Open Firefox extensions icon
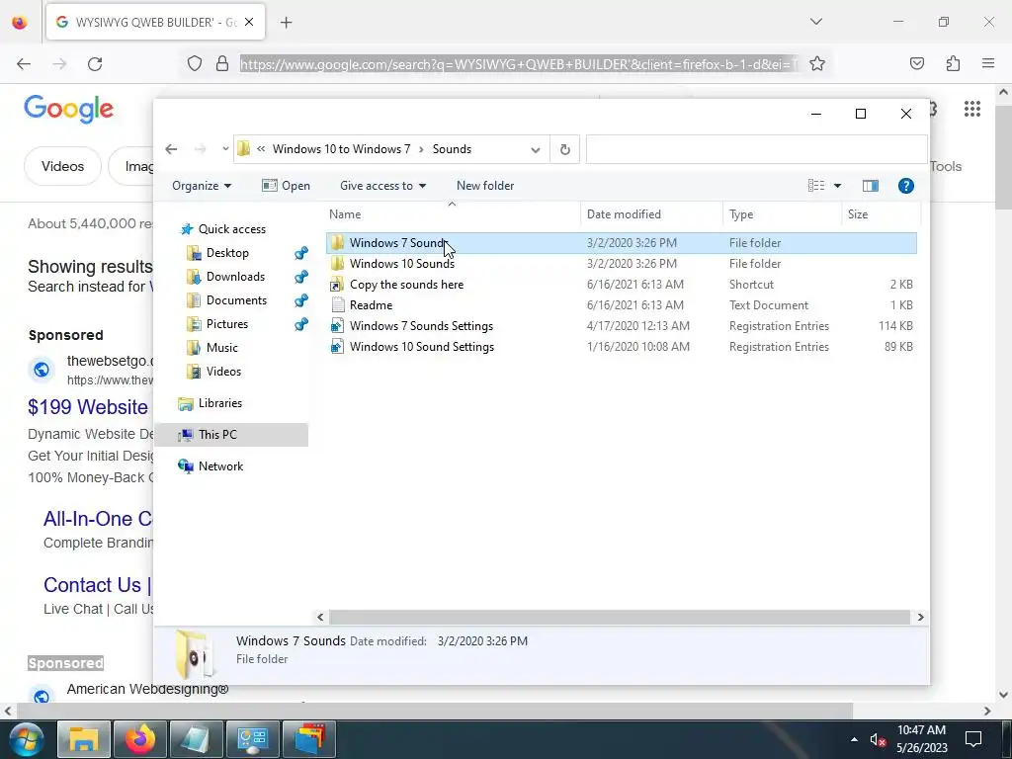The image size is (1012, 759). [x=953, y=63]
